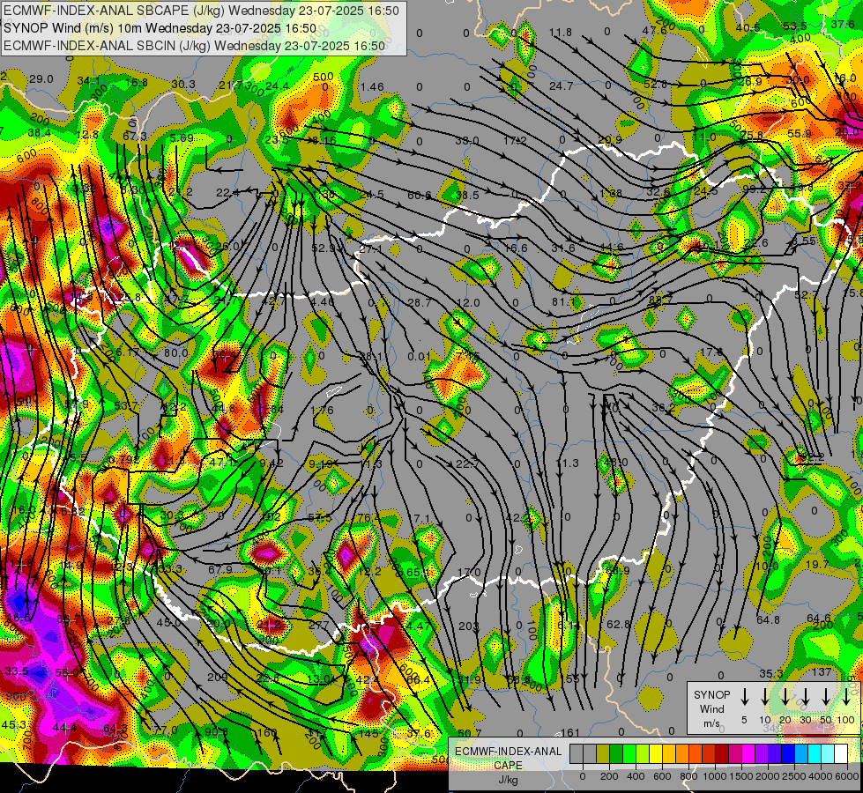This screenshot has width=863, height=793.
Task: Click the map value 45.3
Action: coord(13,725)
